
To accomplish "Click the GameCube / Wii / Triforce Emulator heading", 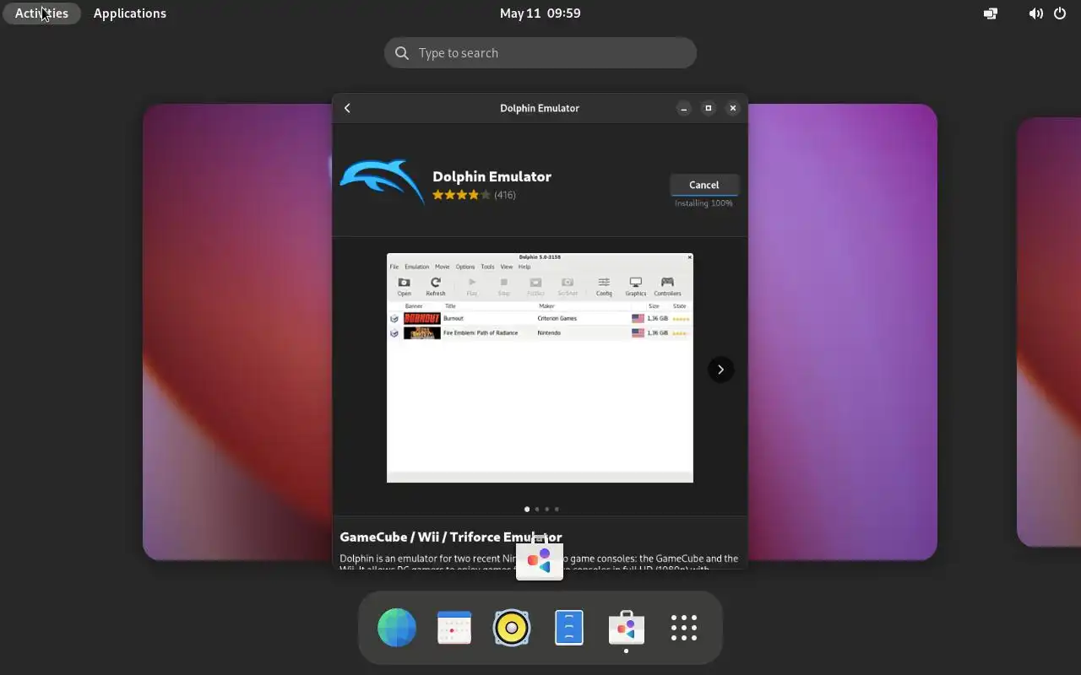I will pyautogui.click(x=450, y=537).
